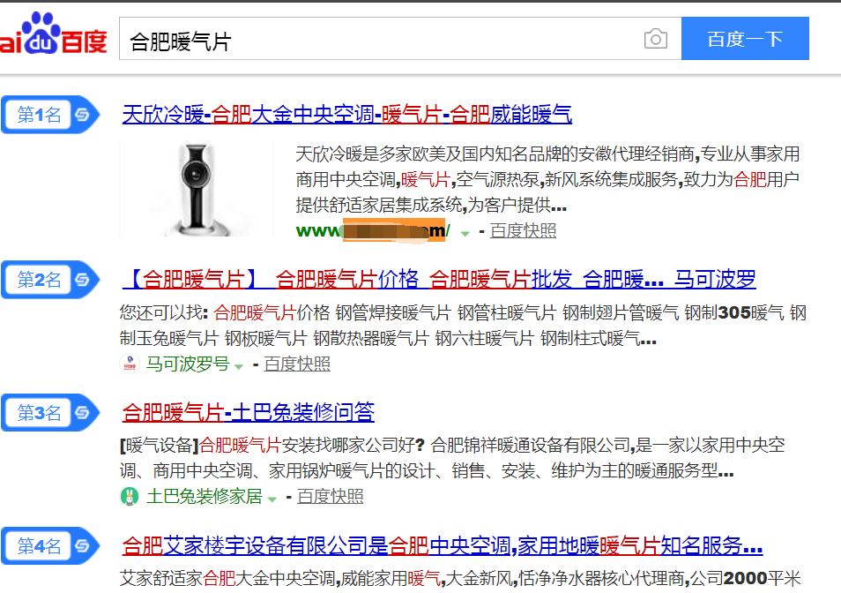
Task: Open the 土巴兔装修家居 source link
Action: 205,497
